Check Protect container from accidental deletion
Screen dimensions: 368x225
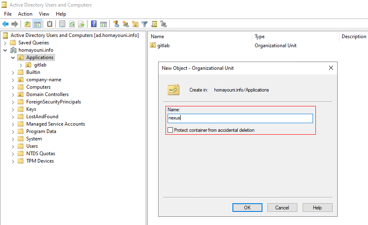point(170,130)
